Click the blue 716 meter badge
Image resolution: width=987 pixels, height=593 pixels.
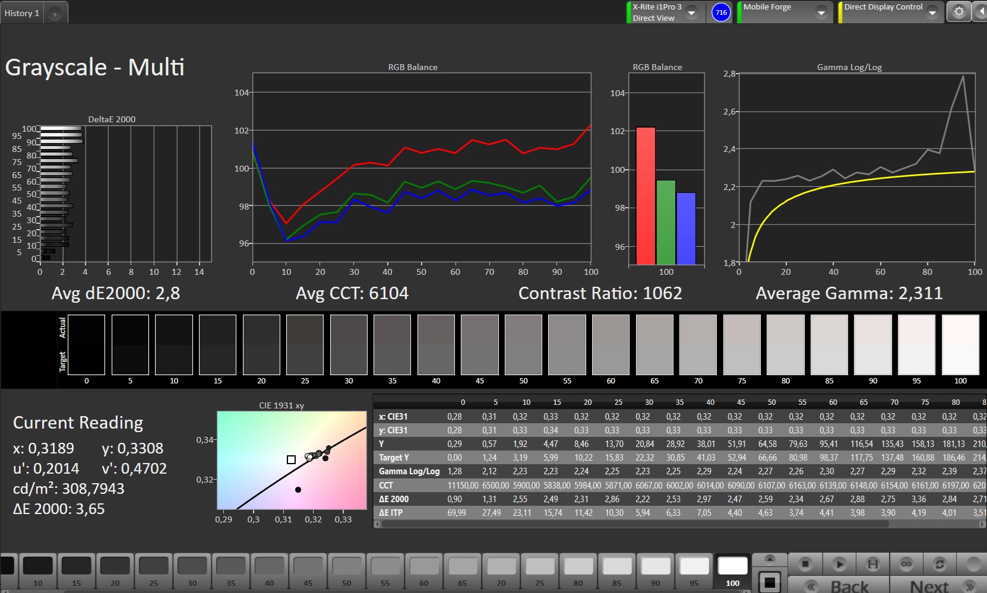721,12
